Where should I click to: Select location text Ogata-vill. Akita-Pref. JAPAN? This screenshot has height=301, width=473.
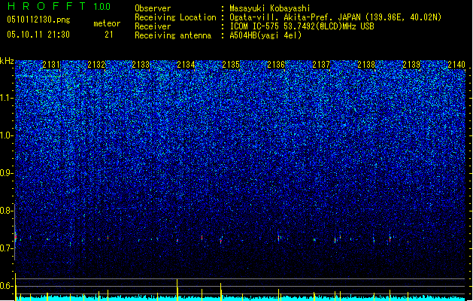point(295,17)
